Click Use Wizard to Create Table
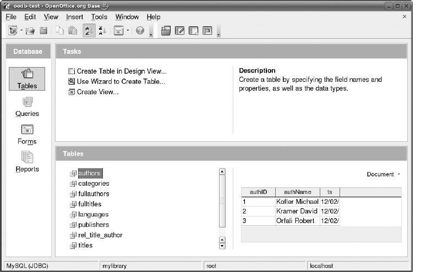Screen dimensions: 421x272 point(117,81)
